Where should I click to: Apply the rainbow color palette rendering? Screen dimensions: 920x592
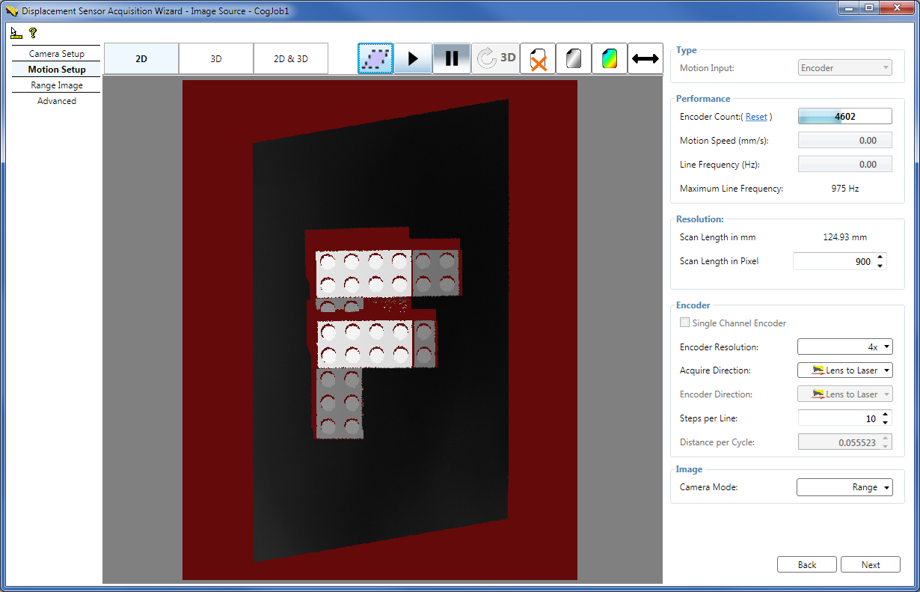coord(609,58)
